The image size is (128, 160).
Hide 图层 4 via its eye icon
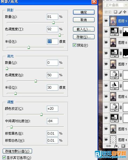[x=106, y=139]
